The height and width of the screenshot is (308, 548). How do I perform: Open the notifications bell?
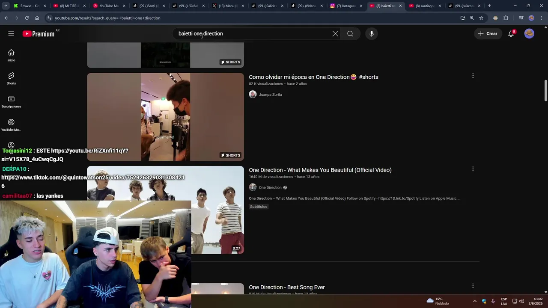[511, 34]
